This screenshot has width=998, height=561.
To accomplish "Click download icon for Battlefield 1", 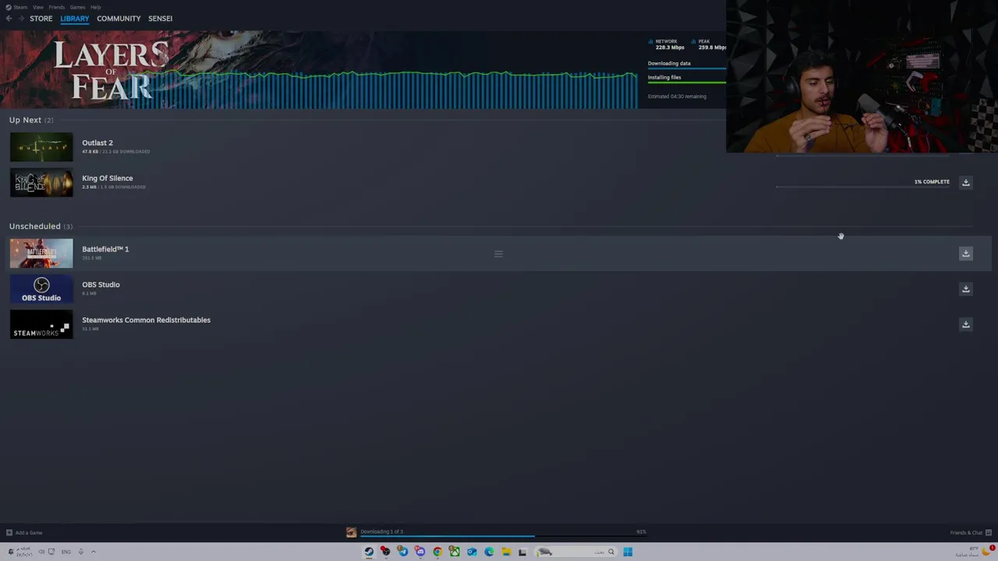I will point(965,253).
